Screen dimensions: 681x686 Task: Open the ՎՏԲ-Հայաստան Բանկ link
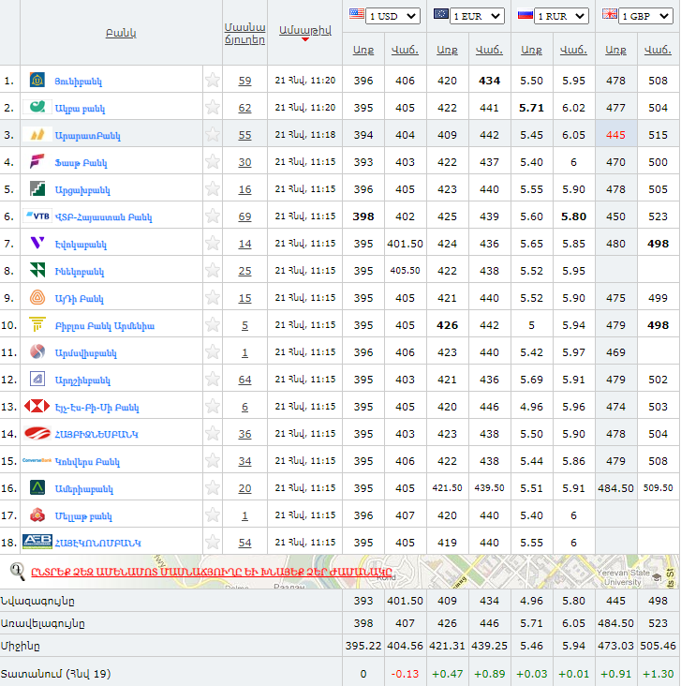point(103,217)
